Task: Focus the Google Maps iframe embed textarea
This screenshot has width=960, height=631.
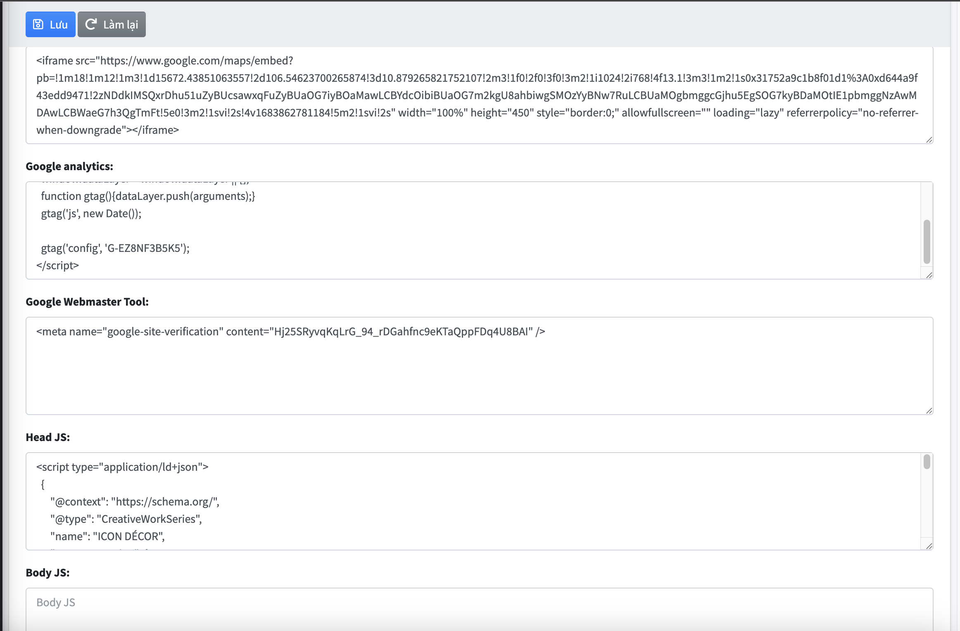Action: tap(479, 95)
